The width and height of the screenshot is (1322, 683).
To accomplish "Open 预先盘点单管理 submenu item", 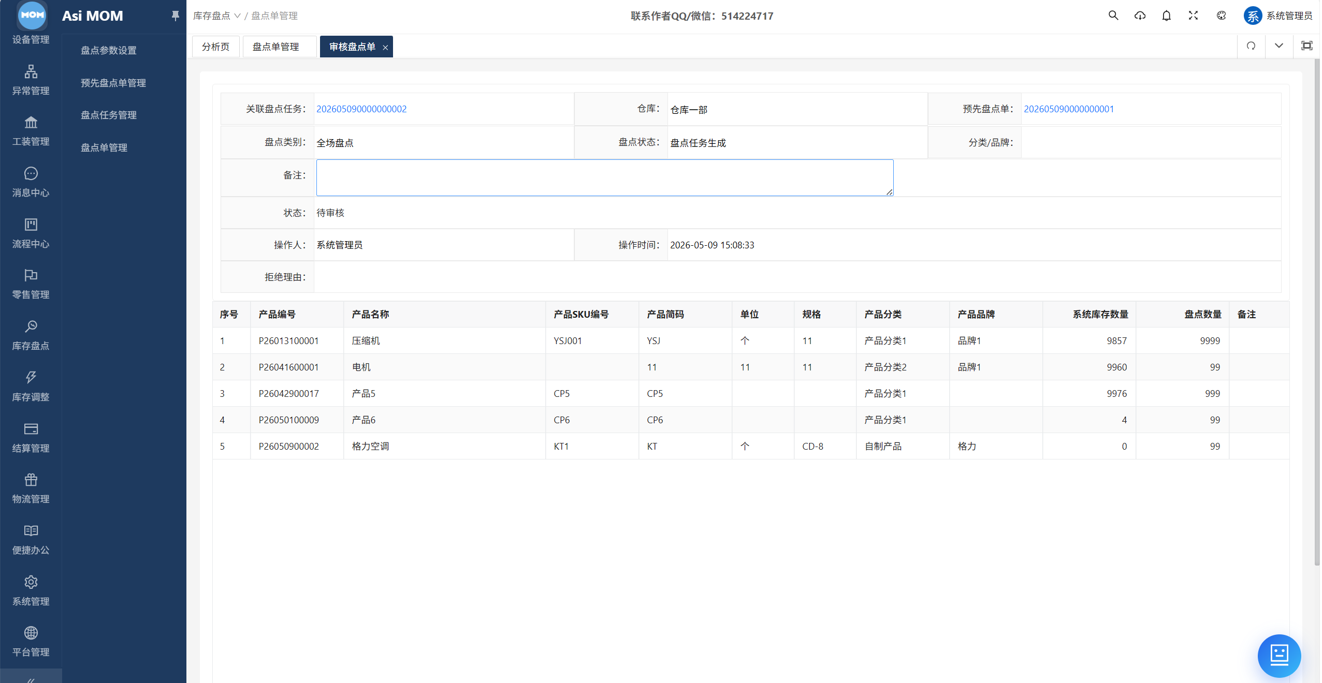I will click(113, 83).
